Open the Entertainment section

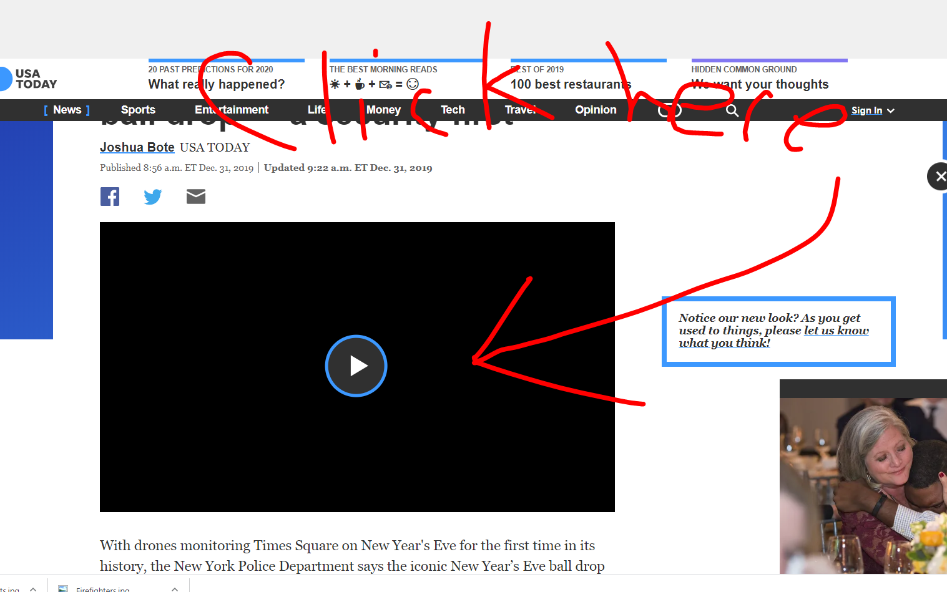[232, 110]
